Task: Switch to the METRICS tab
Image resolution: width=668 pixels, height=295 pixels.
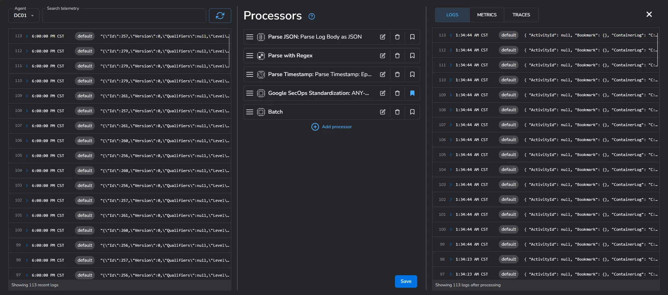Action: tap(487, 15)
